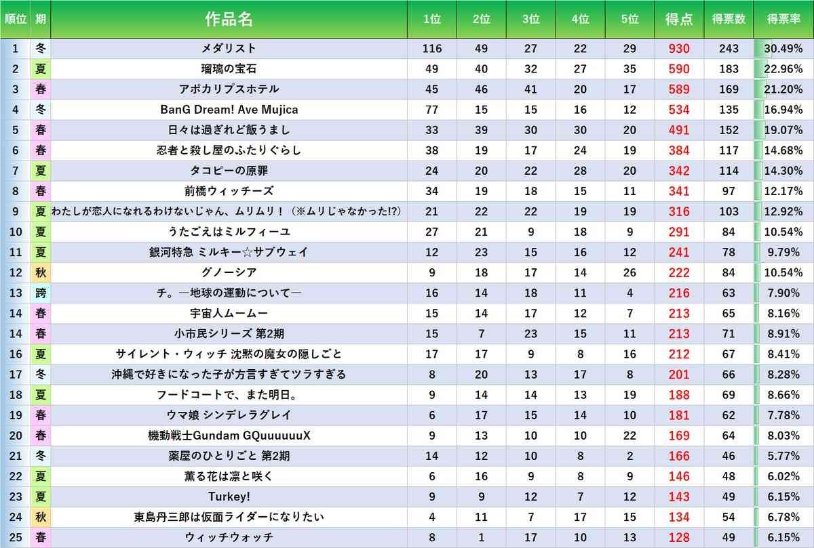Click the red score 930
Image resolution: width=814 pixels, height=548 pixels.
coord(679,49)
